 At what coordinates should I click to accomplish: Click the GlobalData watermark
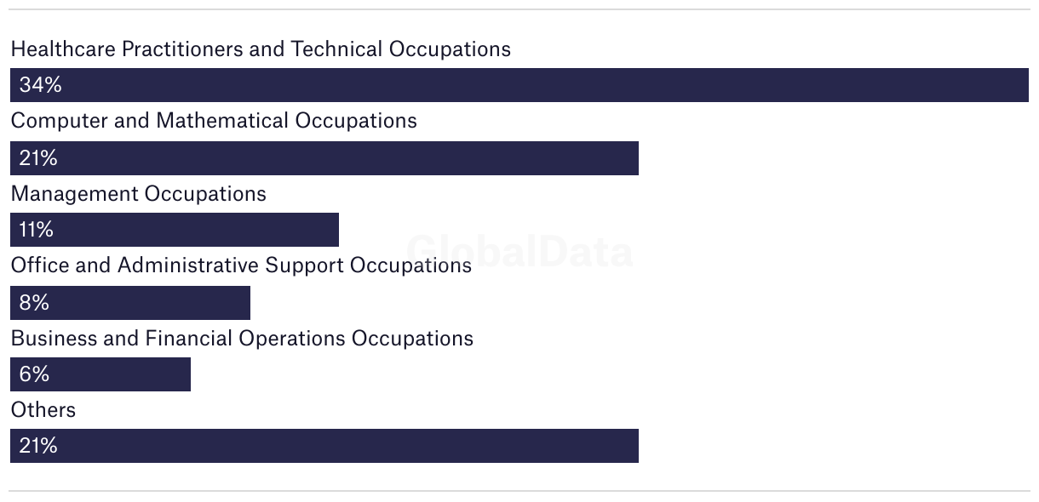pyautogui.click(x=519, y=251)
